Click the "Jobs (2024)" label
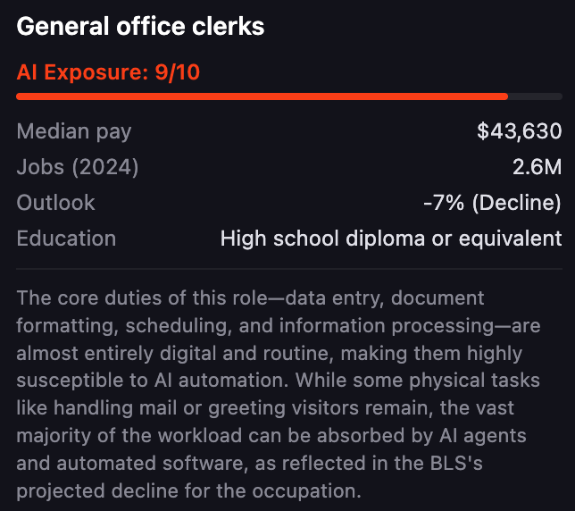 point(78,167)
